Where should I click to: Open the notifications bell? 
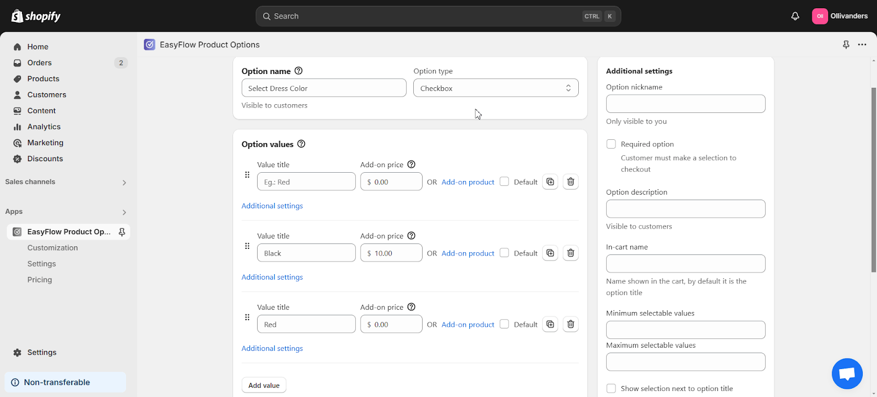click(x=795, y=16)
